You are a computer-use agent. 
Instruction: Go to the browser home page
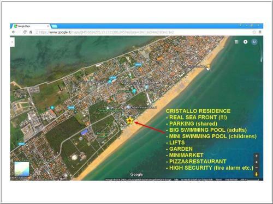tap(31, 32)
